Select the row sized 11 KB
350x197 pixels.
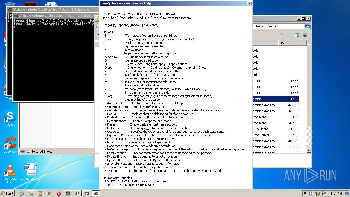[x=276, y=129]
